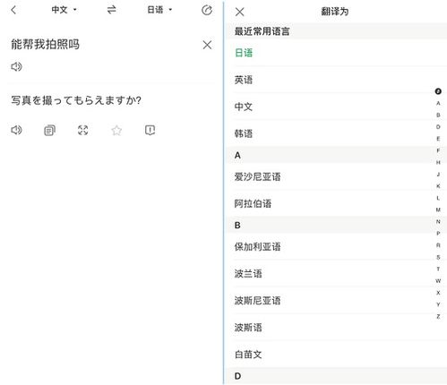447x385 pixels.
Task: Open the history icon at top
Action: [207, 10]
